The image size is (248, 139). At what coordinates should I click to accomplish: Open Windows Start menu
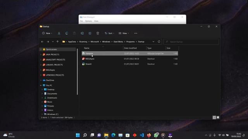pyautogui.click(x=78, y=135)
